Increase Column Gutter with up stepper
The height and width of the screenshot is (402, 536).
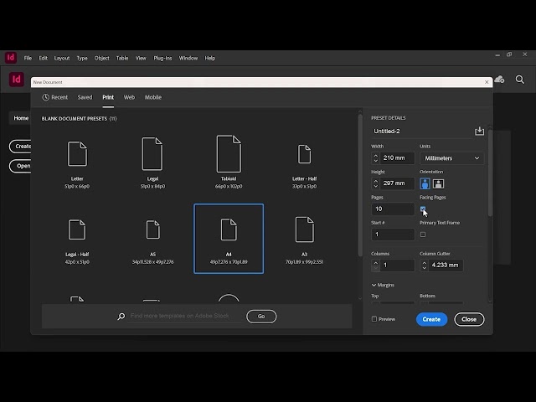click(425, 262)
